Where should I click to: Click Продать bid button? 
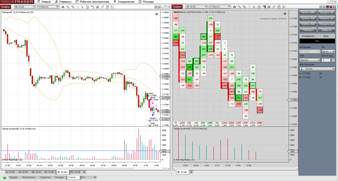(x=326, y=24)
